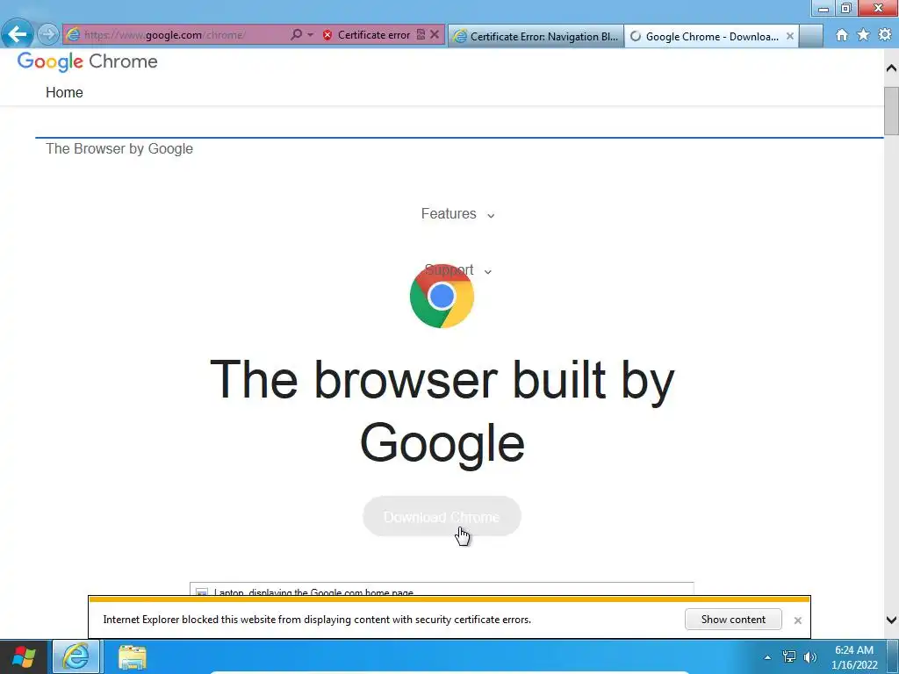Click Show content in the notification bar
The width and height of the screenshot is (899, 674).
coord(733,620)
